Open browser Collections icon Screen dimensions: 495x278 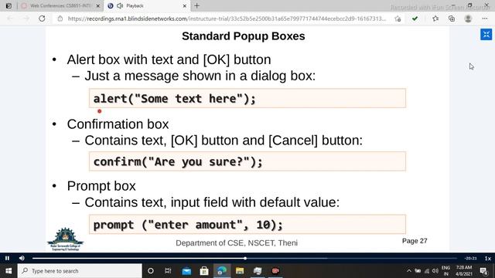click(x=452, y=19)
